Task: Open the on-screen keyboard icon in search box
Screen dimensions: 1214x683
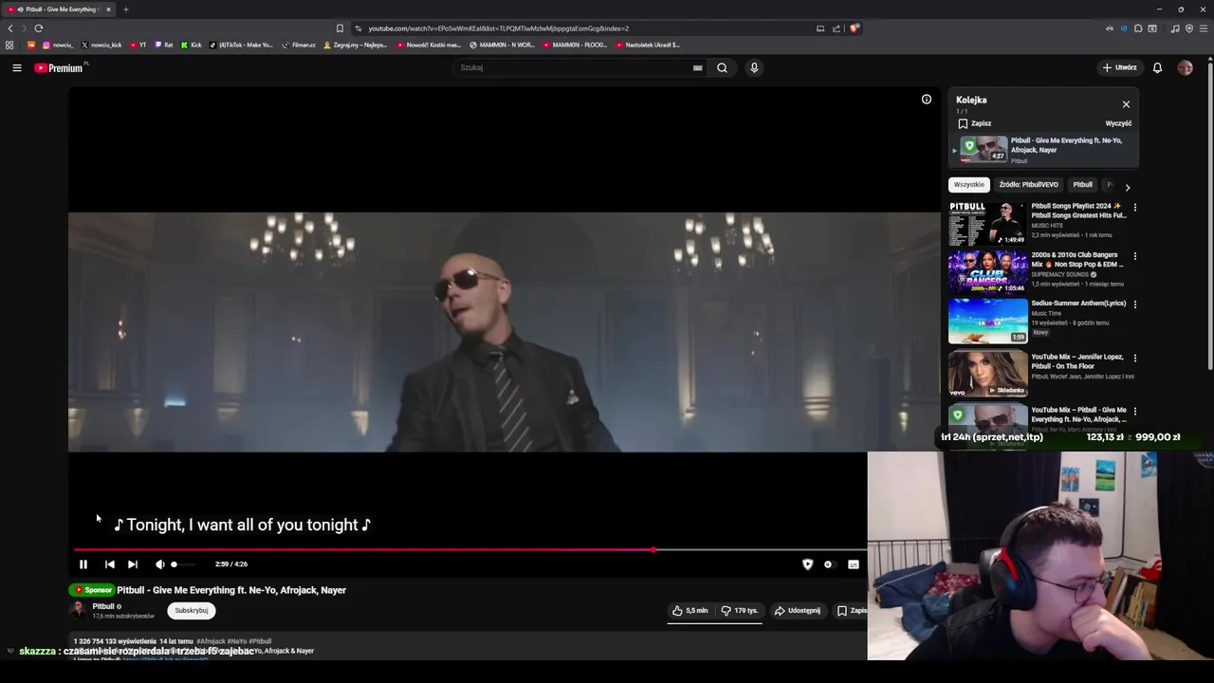Action: [x=697, y=67]
